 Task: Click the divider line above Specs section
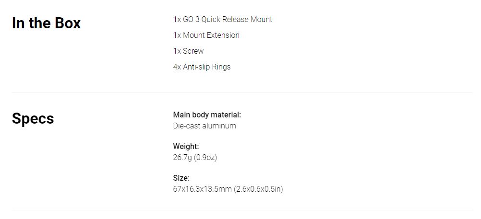click(242, 92)
